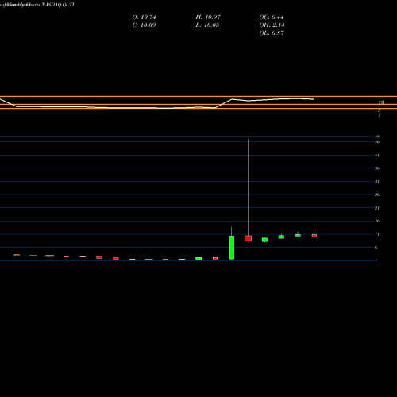Click the open price value O: 10.74
Image resolution: width=397 pixels, height=397 pixels.
pyautogui.click(x=144, y=17)
